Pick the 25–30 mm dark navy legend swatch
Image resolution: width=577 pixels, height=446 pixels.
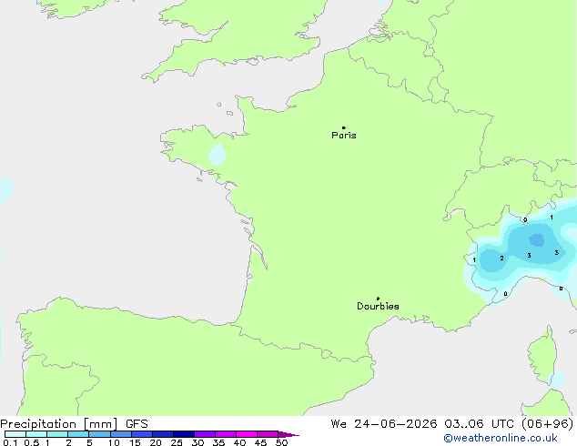[x=184, y=434]
